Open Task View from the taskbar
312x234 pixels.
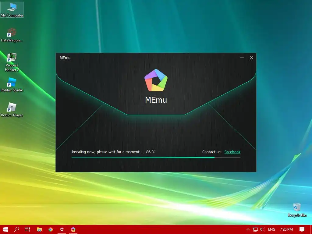27,229
